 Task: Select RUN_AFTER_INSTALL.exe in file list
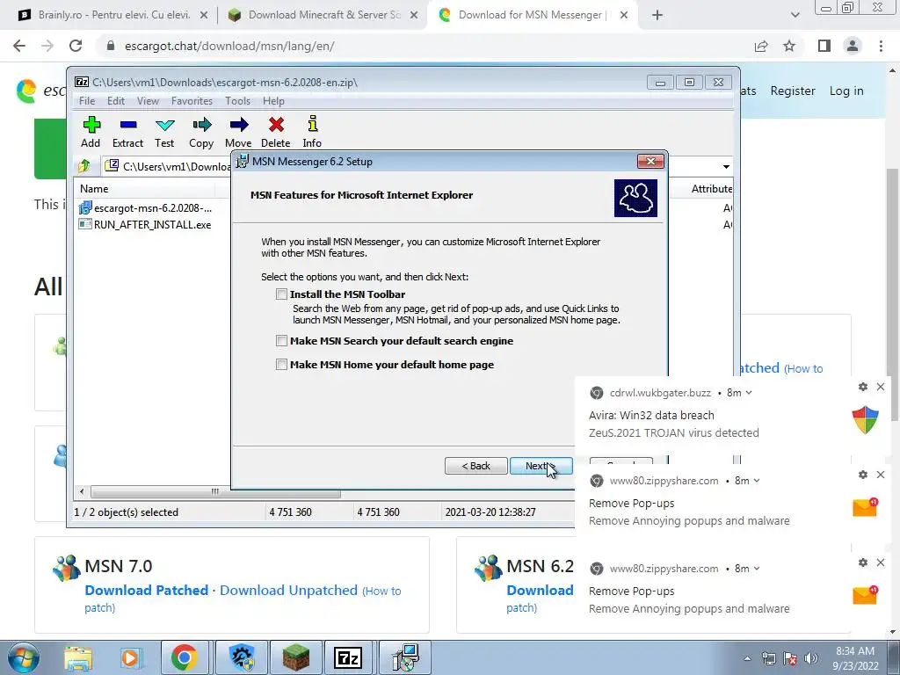(x=153, y=225)
